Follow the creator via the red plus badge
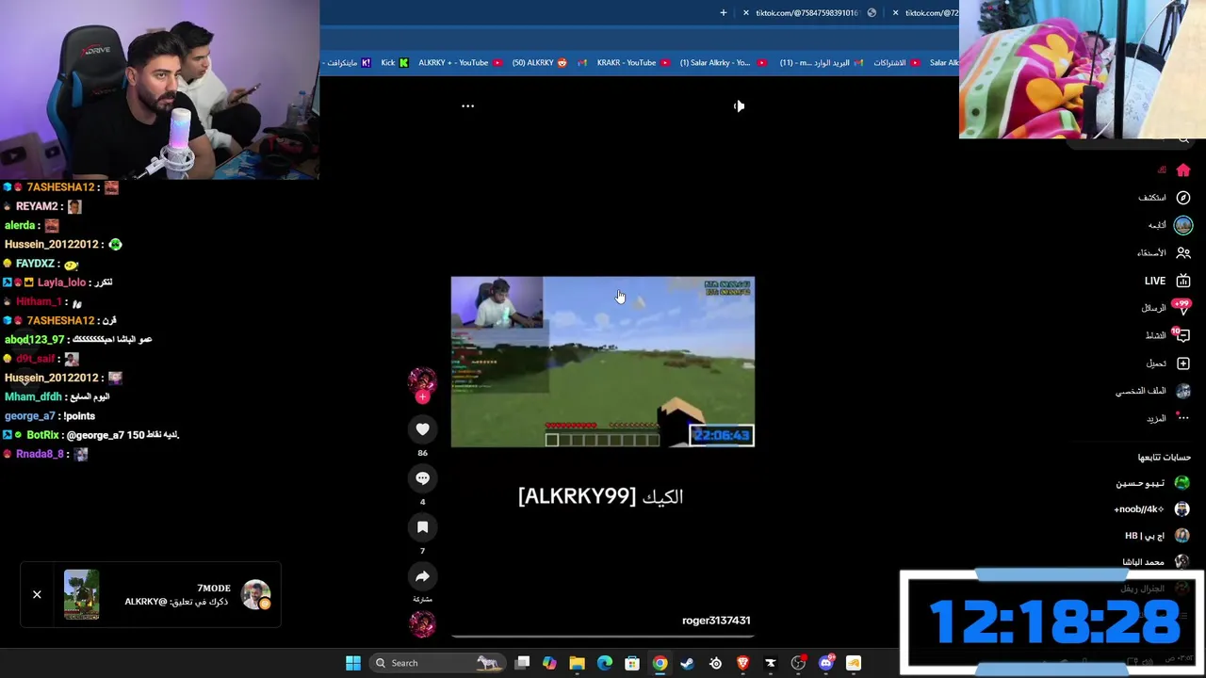 click(x=422, y=397)
